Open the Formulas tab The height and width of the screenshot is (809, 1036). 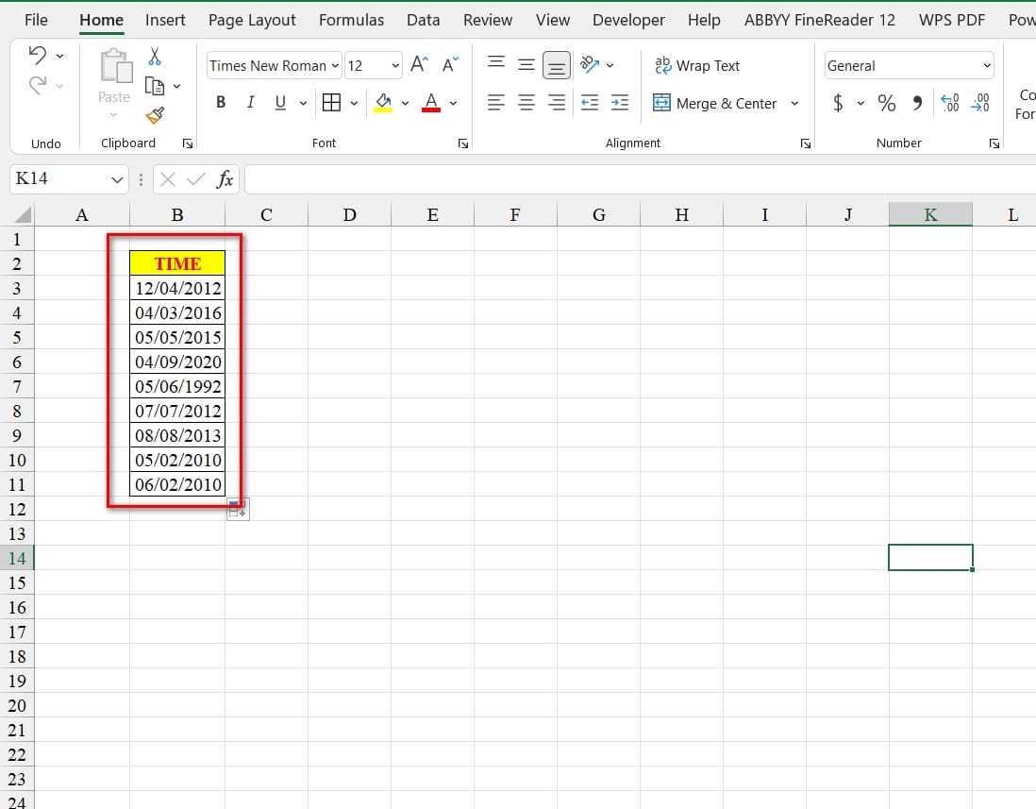pyautogui.click(x=351, y=20)
